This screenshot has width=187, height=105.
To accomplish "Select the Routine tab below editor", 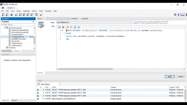I will pyautogui.click(x=40, y=73).
